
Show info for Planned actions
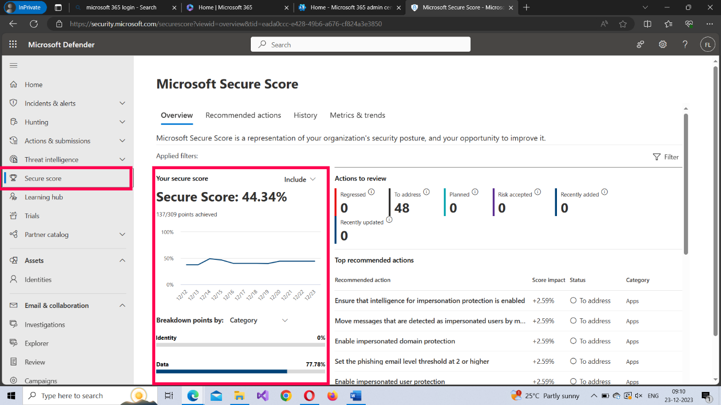(475, 192)
